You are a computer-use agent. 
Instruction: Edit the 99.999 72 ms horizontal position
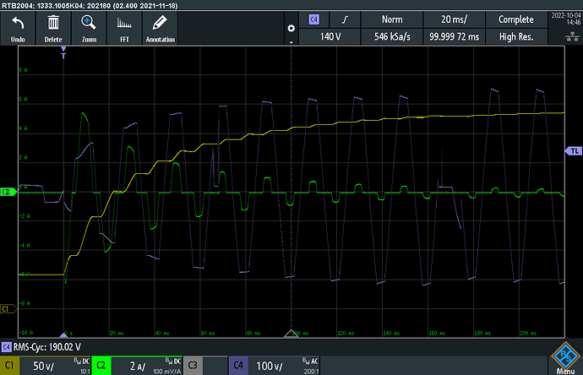pos(454,37)
